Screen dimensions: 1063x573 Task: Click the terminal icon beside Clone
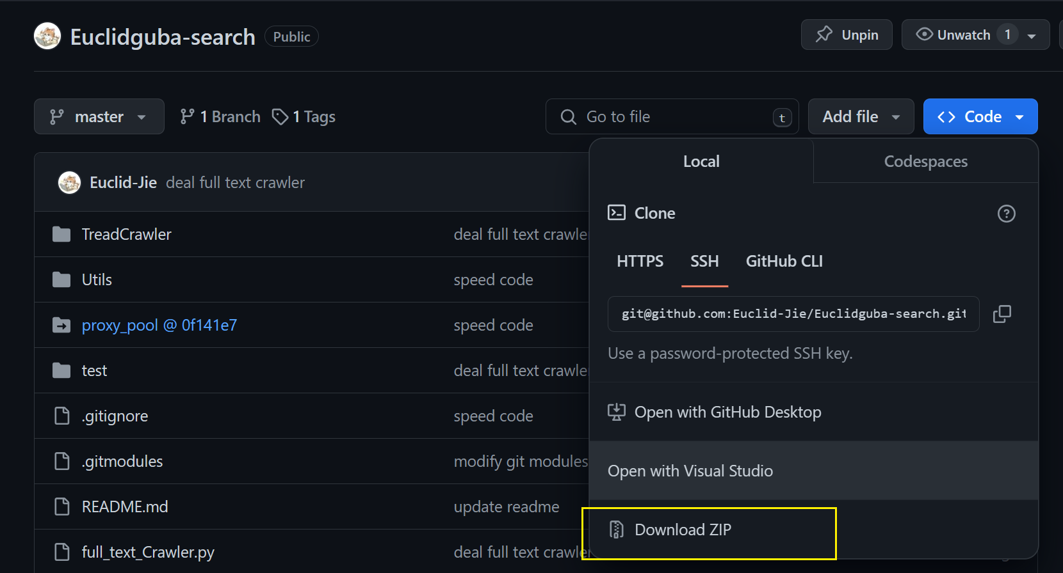click(617, 212)
